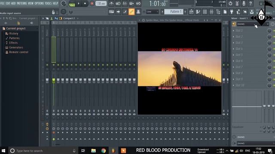Image resolution: width=275 pixels, height=154 pixels.
Task: Click the step editing arrow icon
Action: point(118,12)
